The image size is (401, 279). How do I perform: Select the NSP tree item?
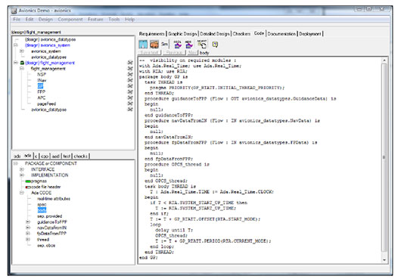tap(42, 74)
